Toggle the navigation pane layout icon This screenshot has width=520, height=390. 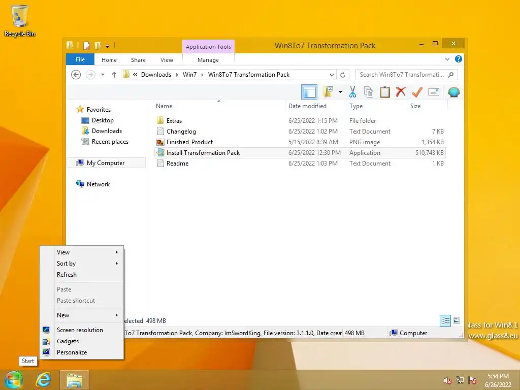click(309, 92)
